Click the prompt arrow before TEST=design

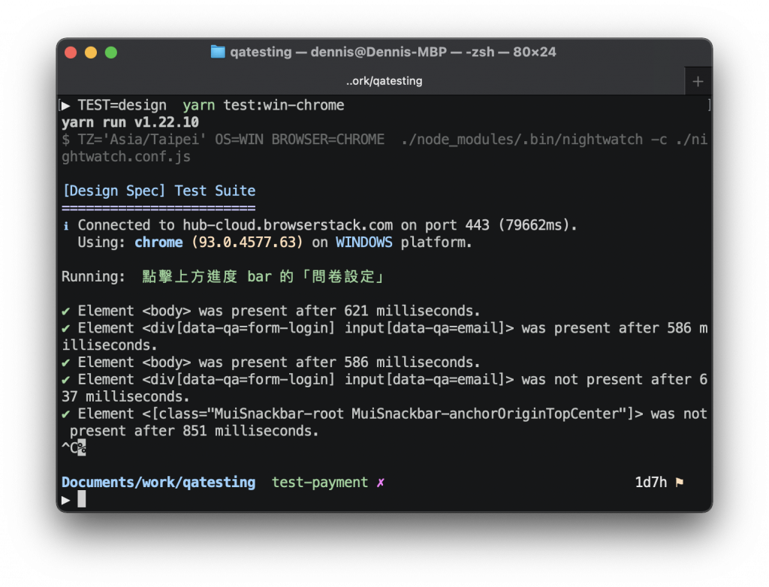[x=66, y=106]
